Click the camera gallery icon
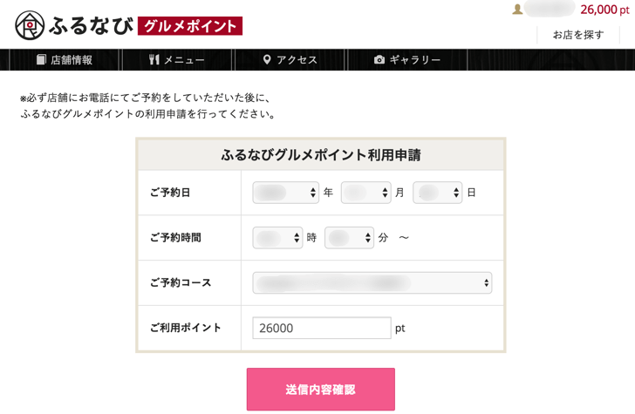The image size is (635, 414). pyautogui.click(x=379, y=60)
